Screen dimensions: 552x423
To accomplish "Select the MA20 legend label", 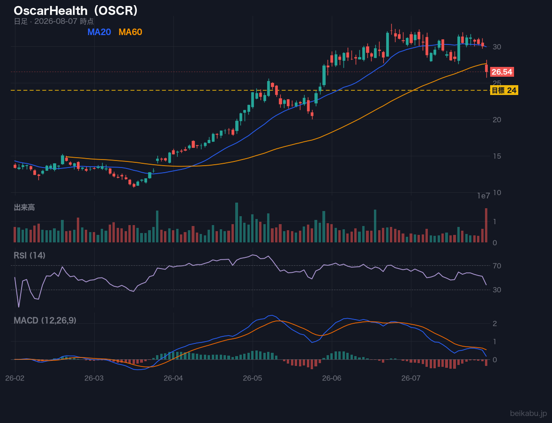I will click(x=99, y=32).
